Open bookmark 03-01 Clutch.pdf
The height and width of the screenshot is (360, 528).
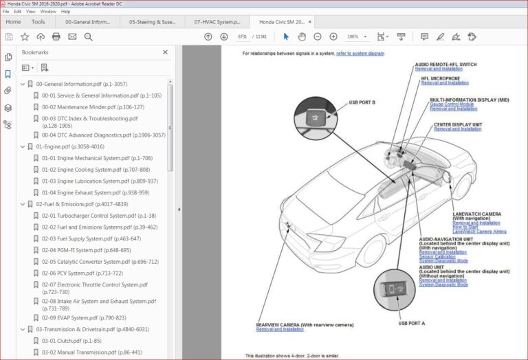pyautogui.click(x=71, y=341)
